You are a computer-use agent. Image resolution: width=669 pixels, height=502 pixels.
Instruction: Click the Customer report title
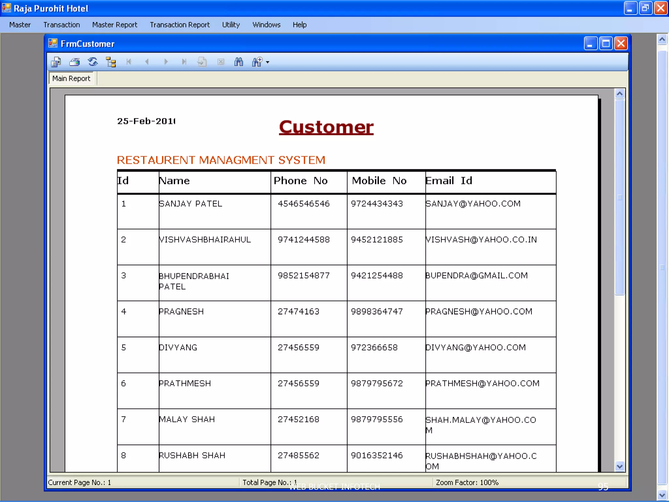pyautogui.click(x=326, y=127)
